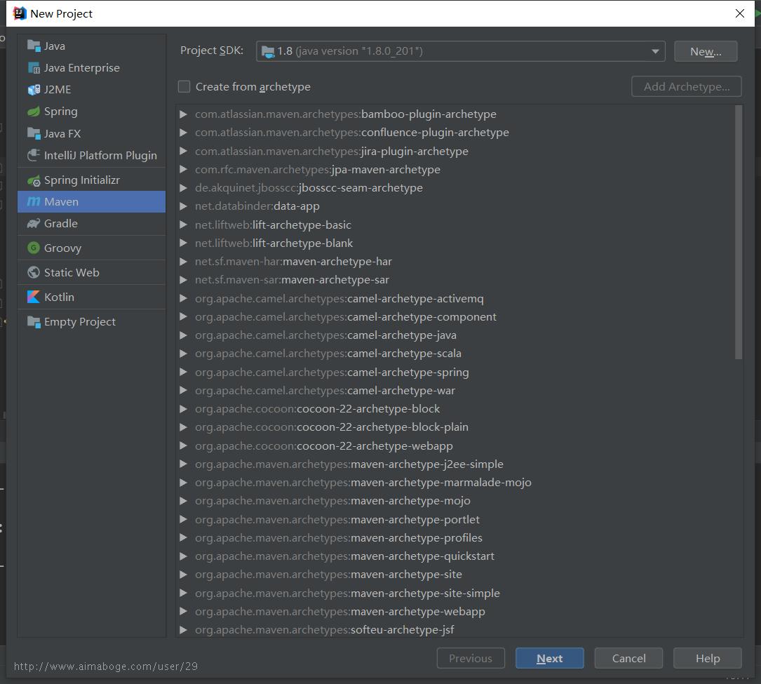
Task: Select Spring project type label
Action: [x=60, y=112]
